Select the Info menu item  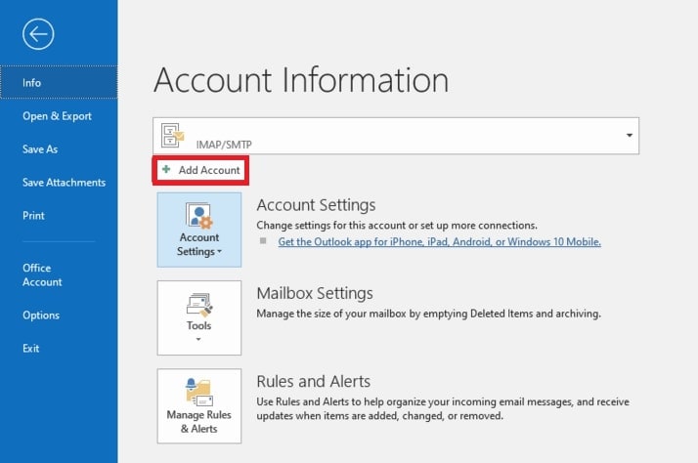point(33,83)
